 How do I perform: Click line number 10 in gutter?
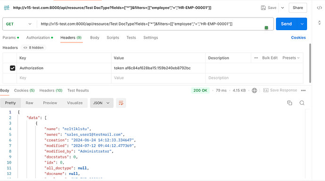point(9,163)
